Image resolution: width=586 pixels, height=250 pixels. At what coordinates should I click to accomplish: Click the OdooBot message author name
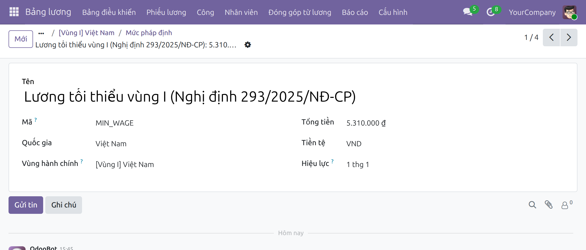[43, 248]
